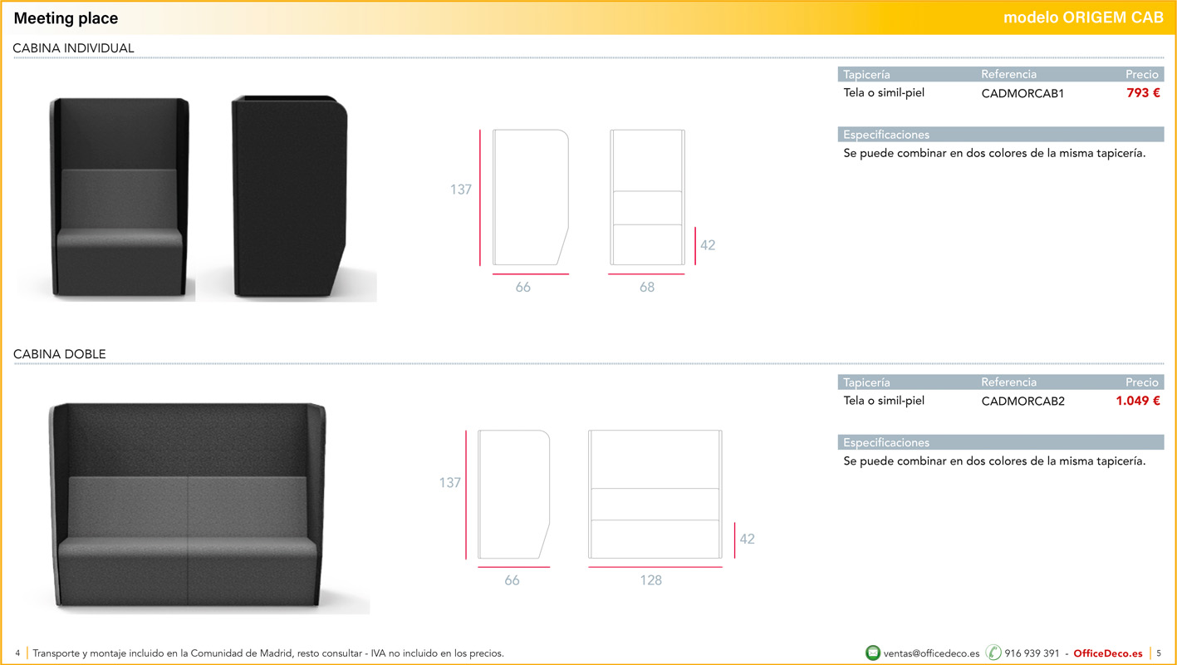The width and height of the screenshot is (1177, 665).
Task: Click the 1.049 € price
Action: click(1138, 401)
